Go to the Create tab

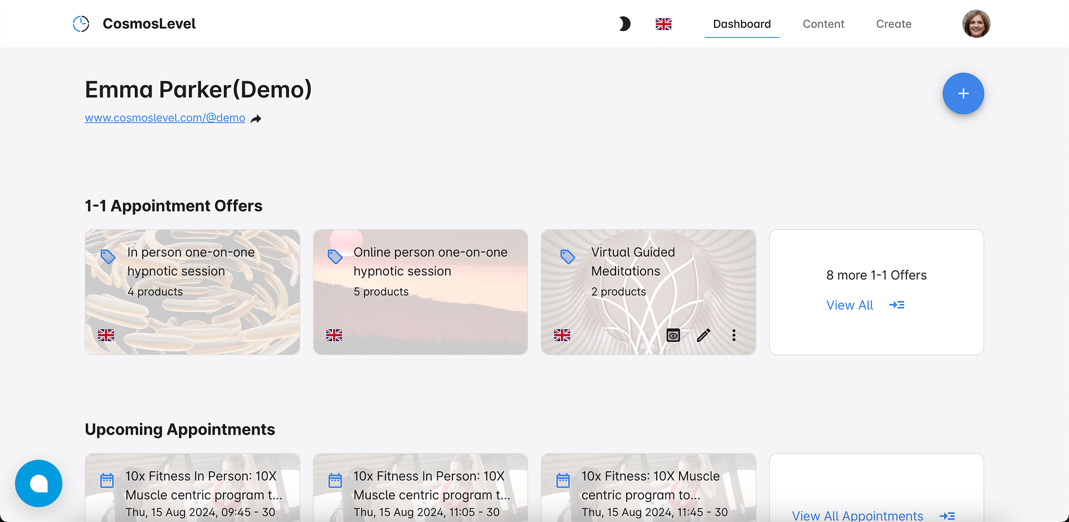[x=894, y=24]
